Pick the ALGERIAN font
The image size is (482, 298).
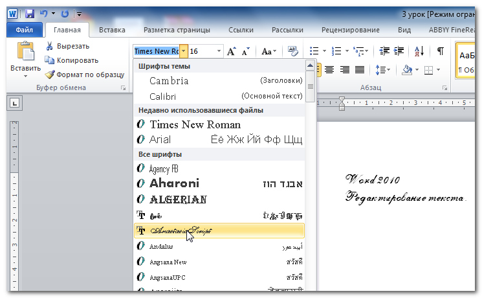pyautogui.click(x=219, y=200)
